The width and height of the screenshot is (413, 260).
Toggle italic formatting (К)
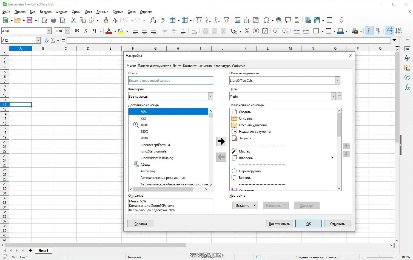86,31
